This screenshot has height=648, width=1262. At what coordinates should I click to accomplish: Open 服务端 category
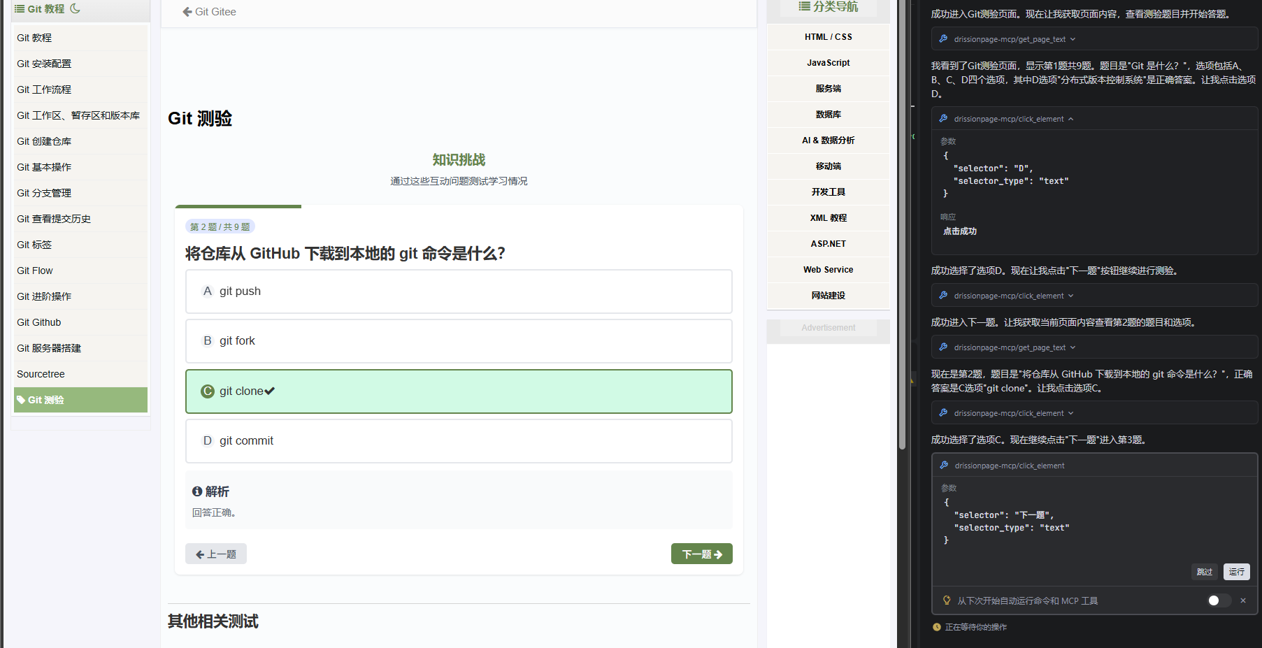(x=829, y=89)
